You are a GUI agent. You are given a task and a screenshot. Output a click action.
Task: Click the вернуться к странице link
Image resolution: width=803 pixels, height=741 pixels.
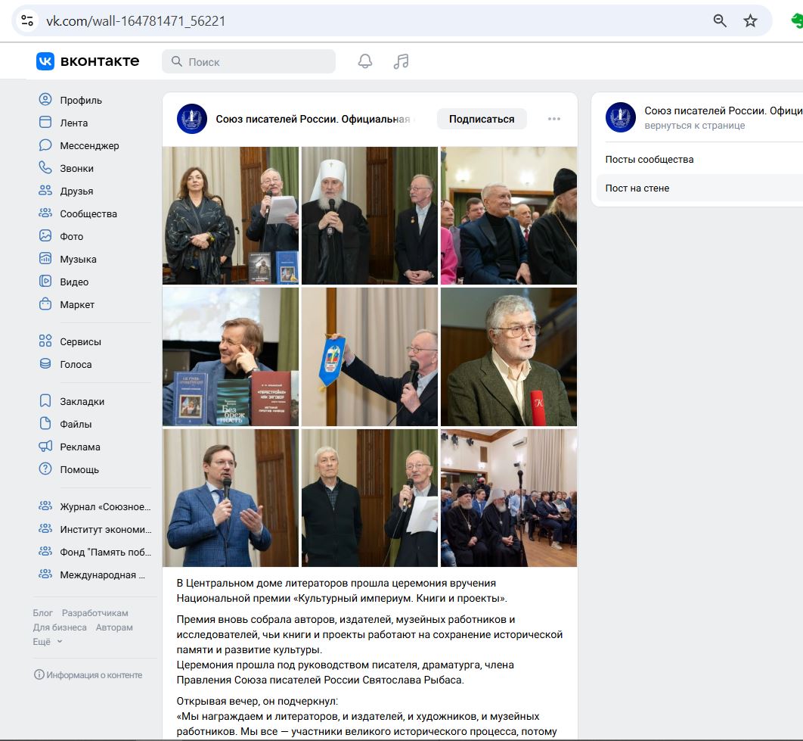coord(694,126)
